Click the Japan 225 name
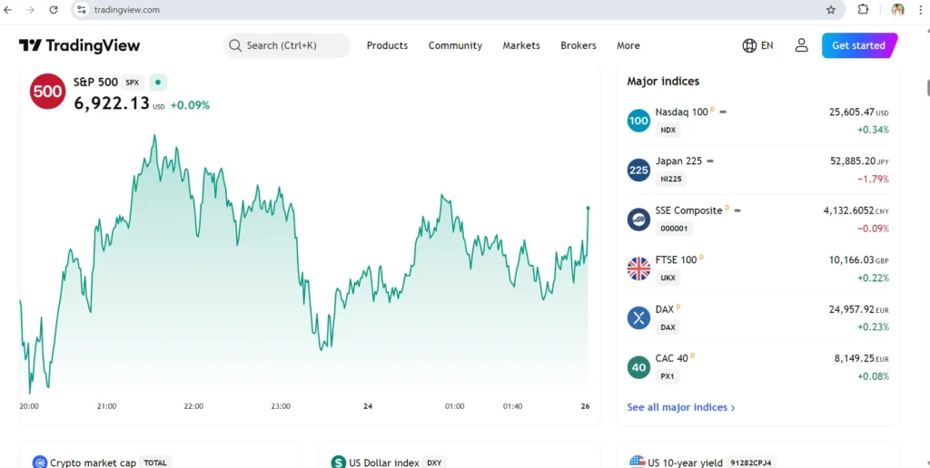The width and height of the screenshot is (930, 468). pos(678,161)
